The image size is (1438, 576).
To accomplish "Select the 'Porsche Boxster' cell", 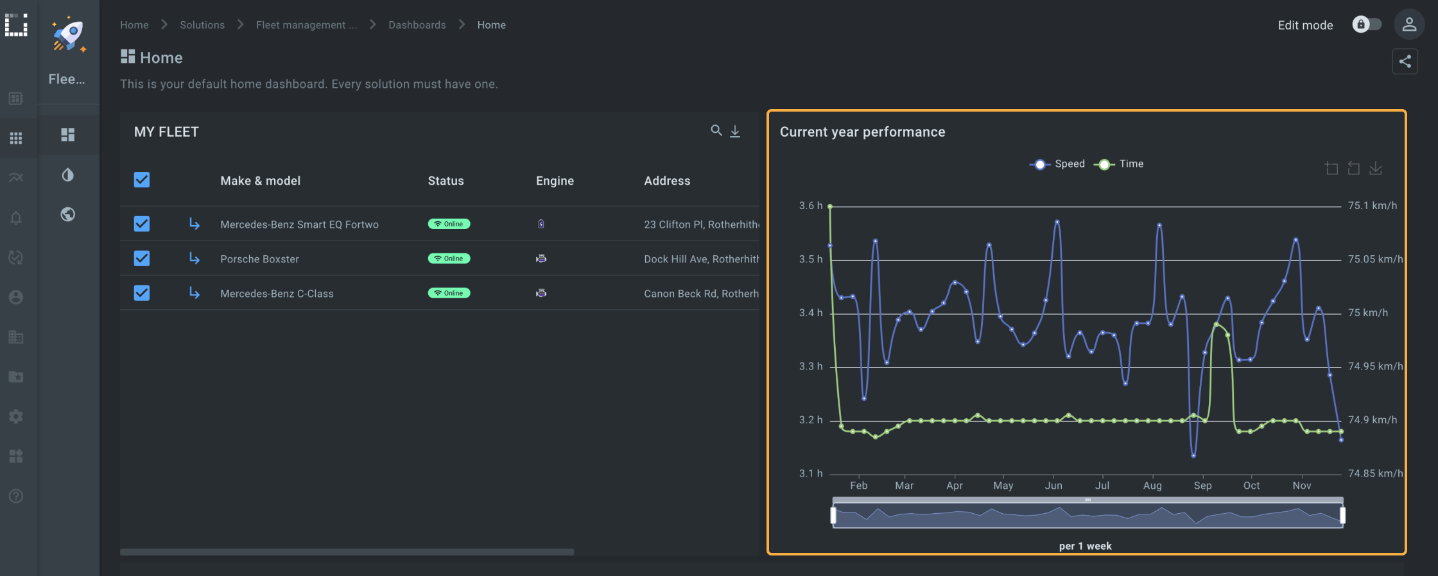I will (260, 259).
